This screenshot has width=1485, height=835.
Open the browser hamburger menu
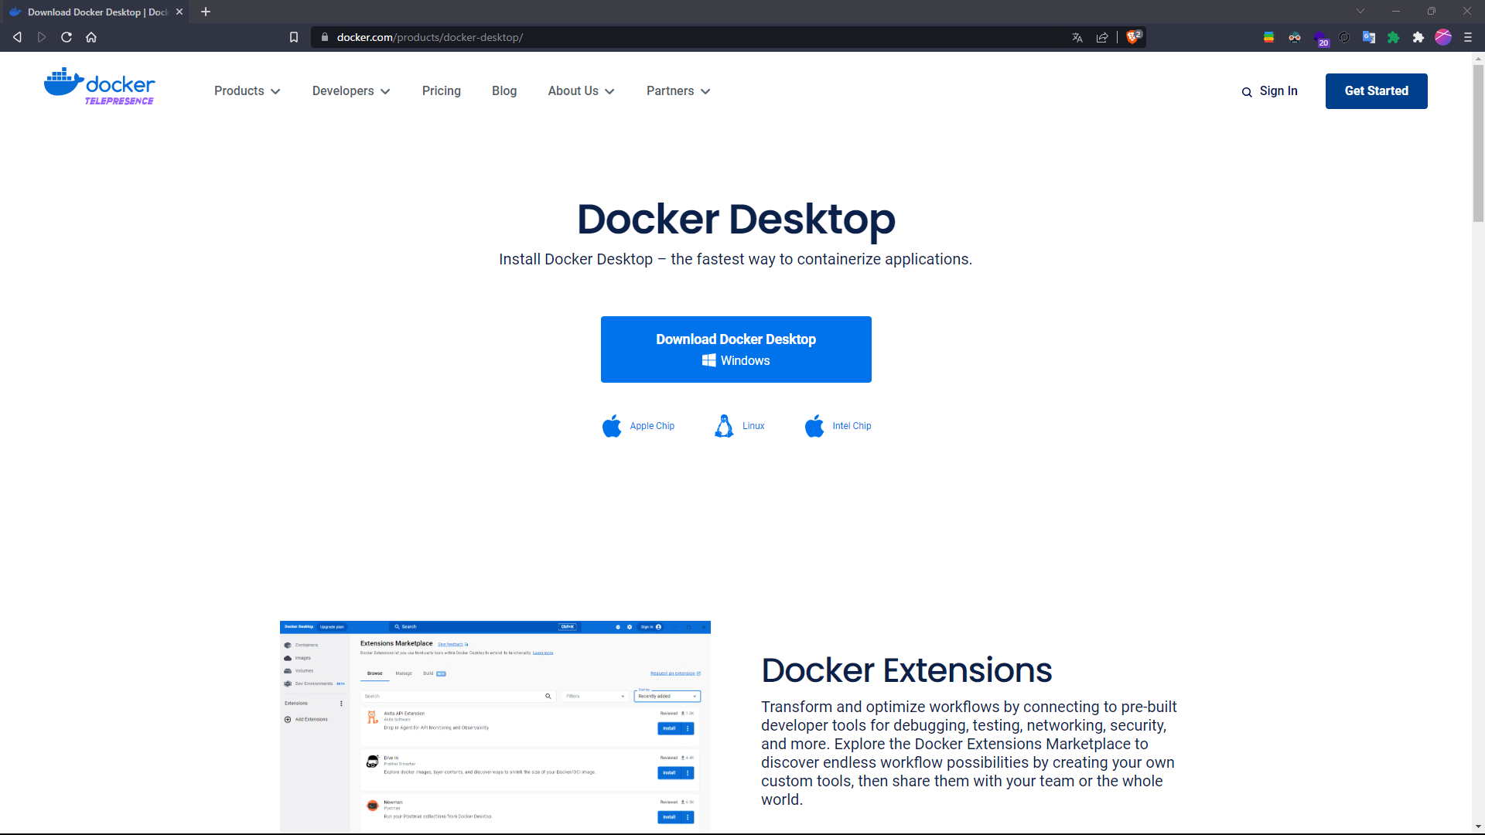tap(1468, 37)
